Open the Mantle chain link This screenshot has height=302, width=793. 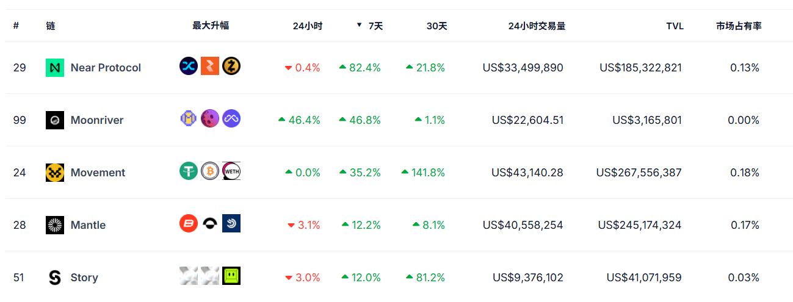(88, 225)
